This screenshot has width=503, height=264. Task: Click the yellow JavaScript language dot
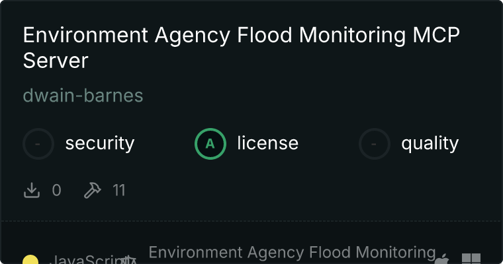click(30, 261)
